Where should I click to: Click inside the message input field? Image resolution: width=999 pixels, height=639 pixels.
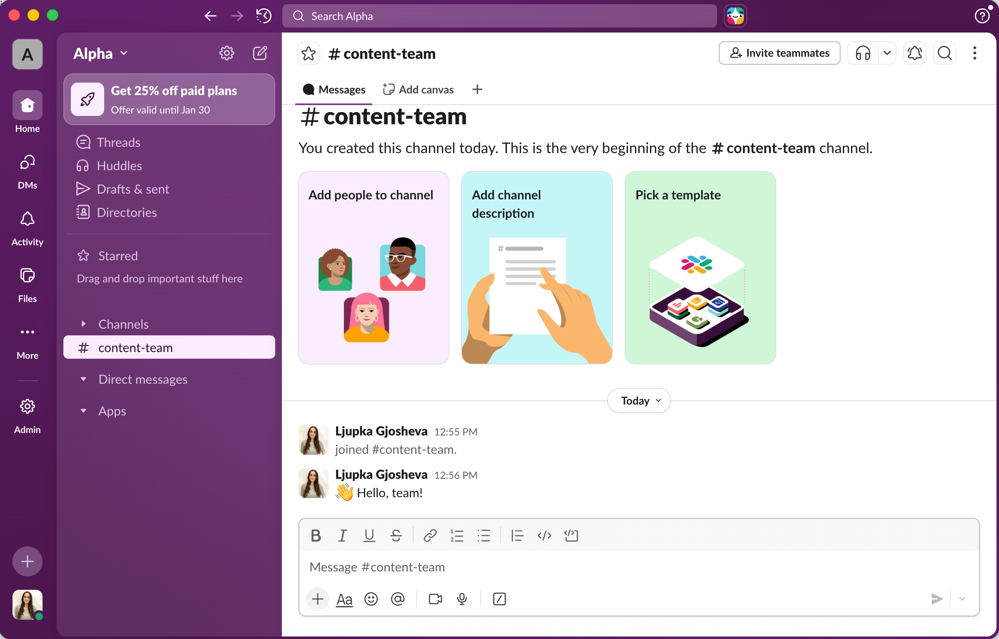[x=584, y=567]
